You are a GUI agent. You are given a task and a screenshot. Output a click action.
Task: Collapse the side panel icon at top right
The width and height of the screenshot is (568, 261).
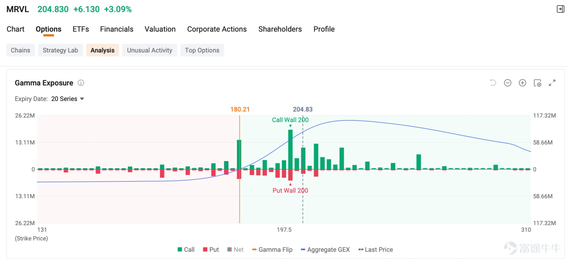pos(561,9)
